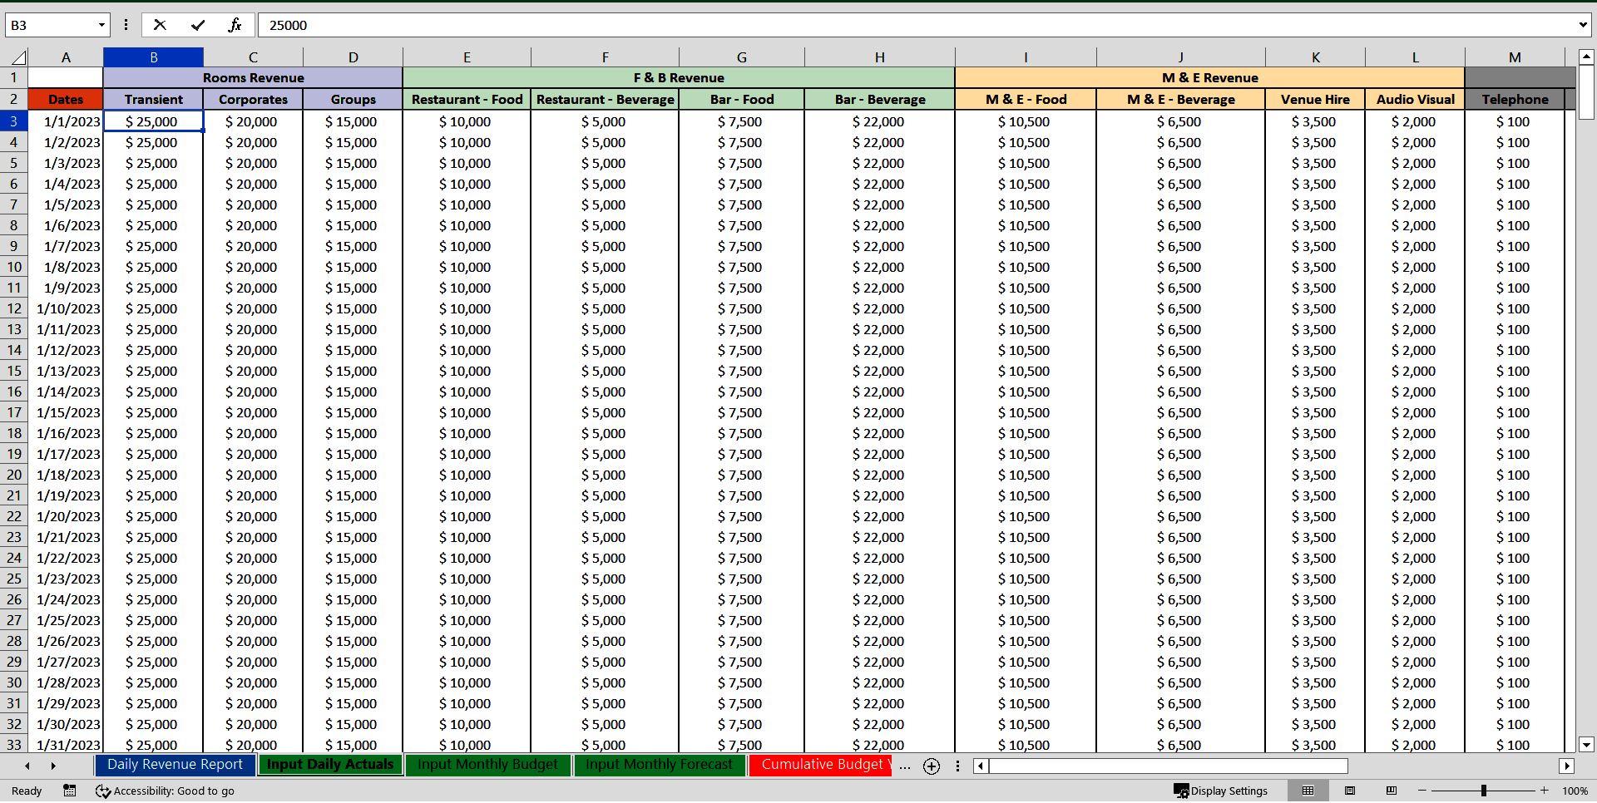
Task: Open Display Settings
Action: (x=1220, y=791)
